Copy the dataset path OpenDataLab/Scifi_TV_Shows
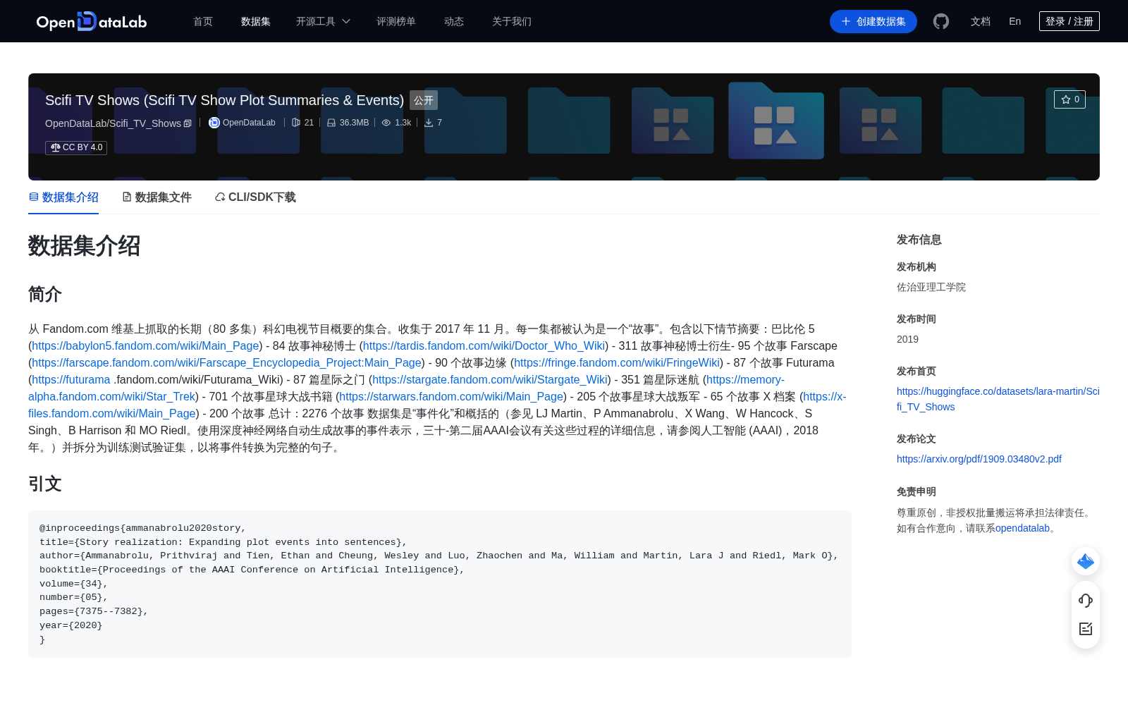Screen dimensions: 1128x705 click(188, 123)
